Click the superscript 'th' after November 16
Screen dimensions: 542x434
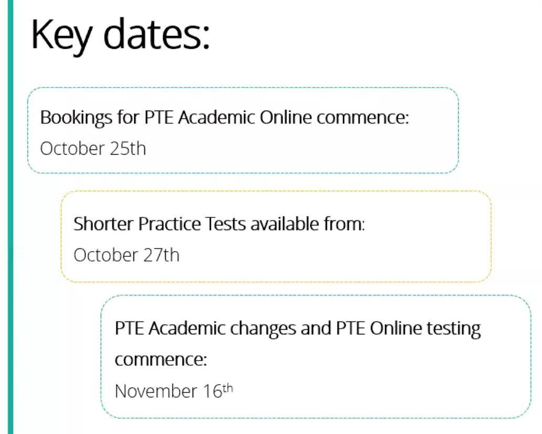[x=228, y=388]
